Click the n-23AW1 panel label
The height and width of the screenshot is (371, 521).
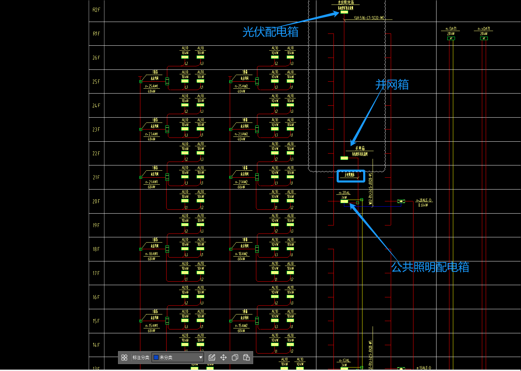pos(152,134)
